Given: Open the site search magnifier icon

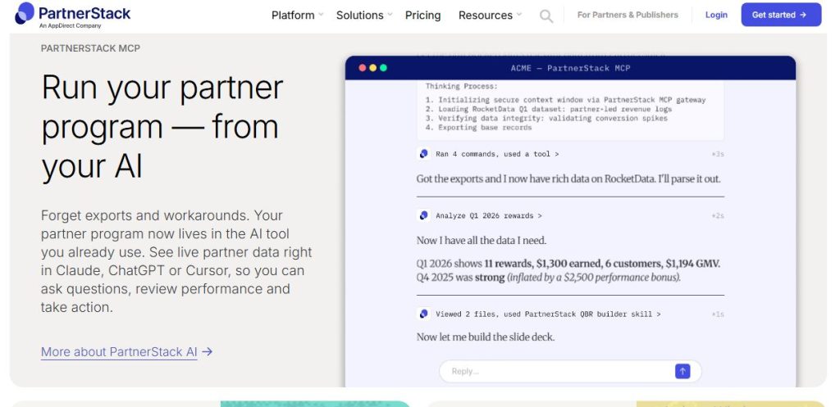Looking at the screenshot, I should [546, 16].
